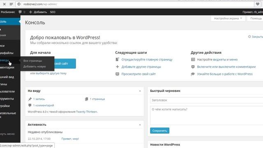
Task: Click the dismiss circle icon by Закрыть
Action: 249,37
